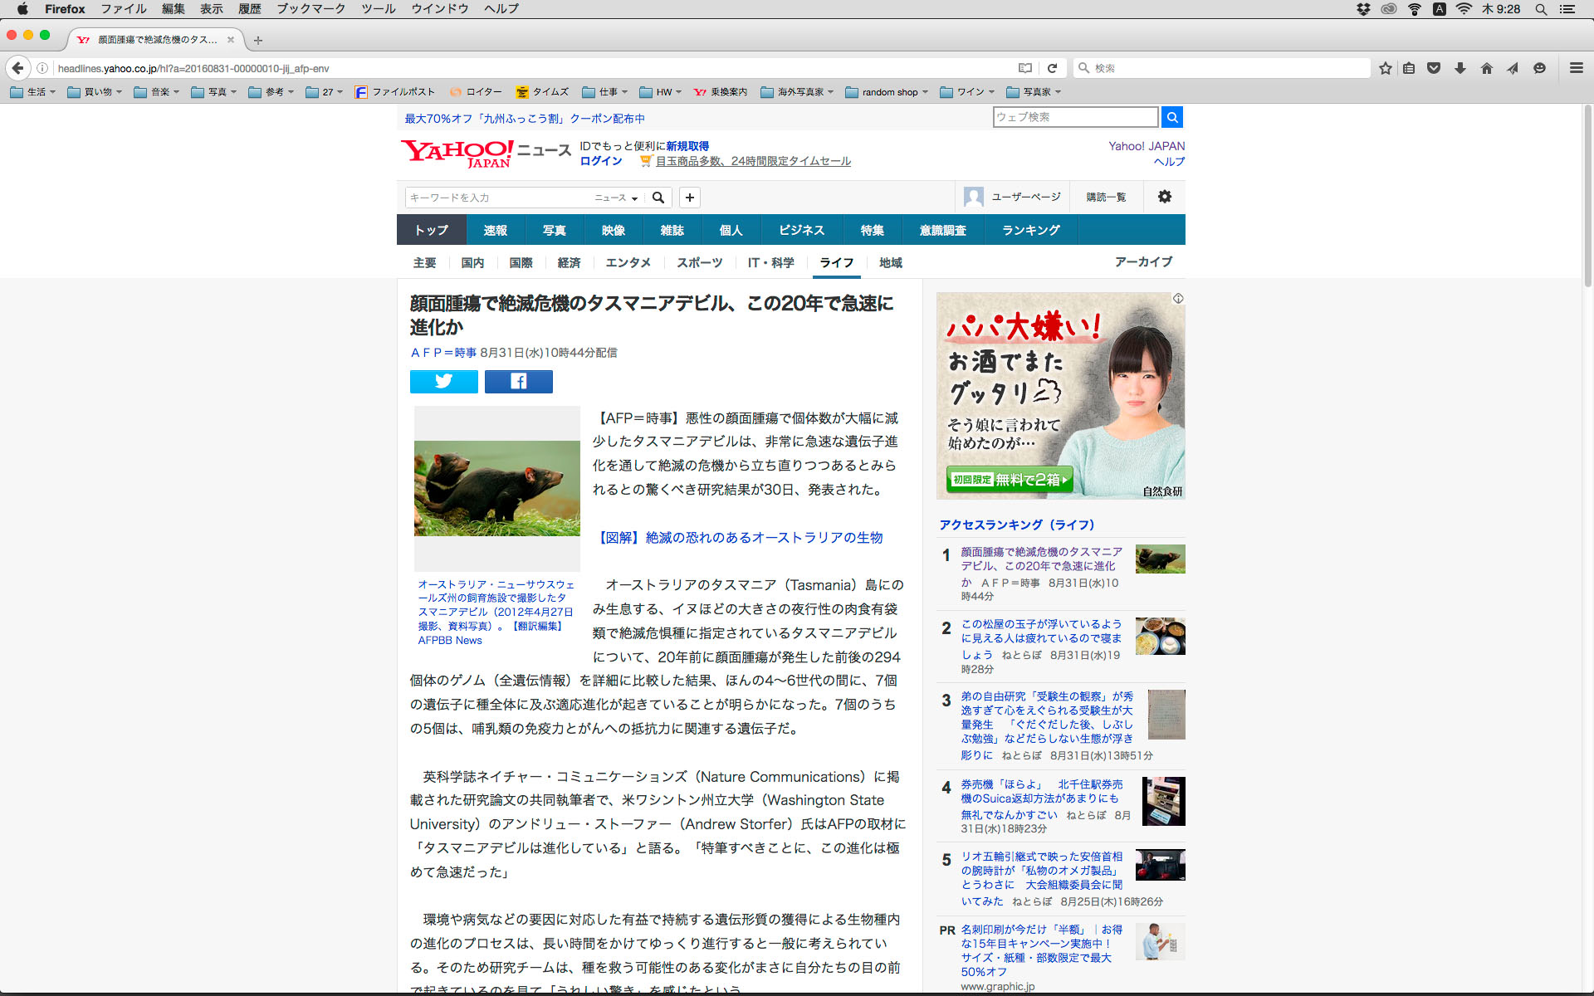Viewport: 1594px width, 996px height.
Task: Click the Tasmanian devil article photo
Action: click(496, 488)
